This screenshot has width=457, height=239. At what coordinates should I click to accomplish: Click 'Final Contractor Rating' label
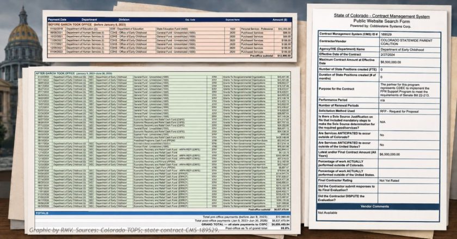[x=335, y=180]
